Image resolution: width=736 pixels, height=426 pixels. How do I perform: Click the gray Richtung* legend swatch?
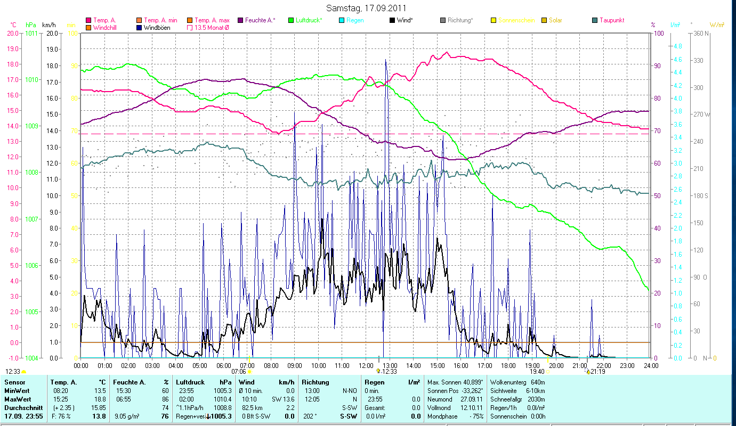pos(443,20)
